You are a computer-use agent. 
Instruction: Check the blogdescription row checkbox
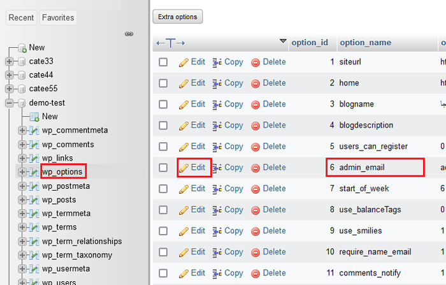pyautogui.click(x=163, y=125)
